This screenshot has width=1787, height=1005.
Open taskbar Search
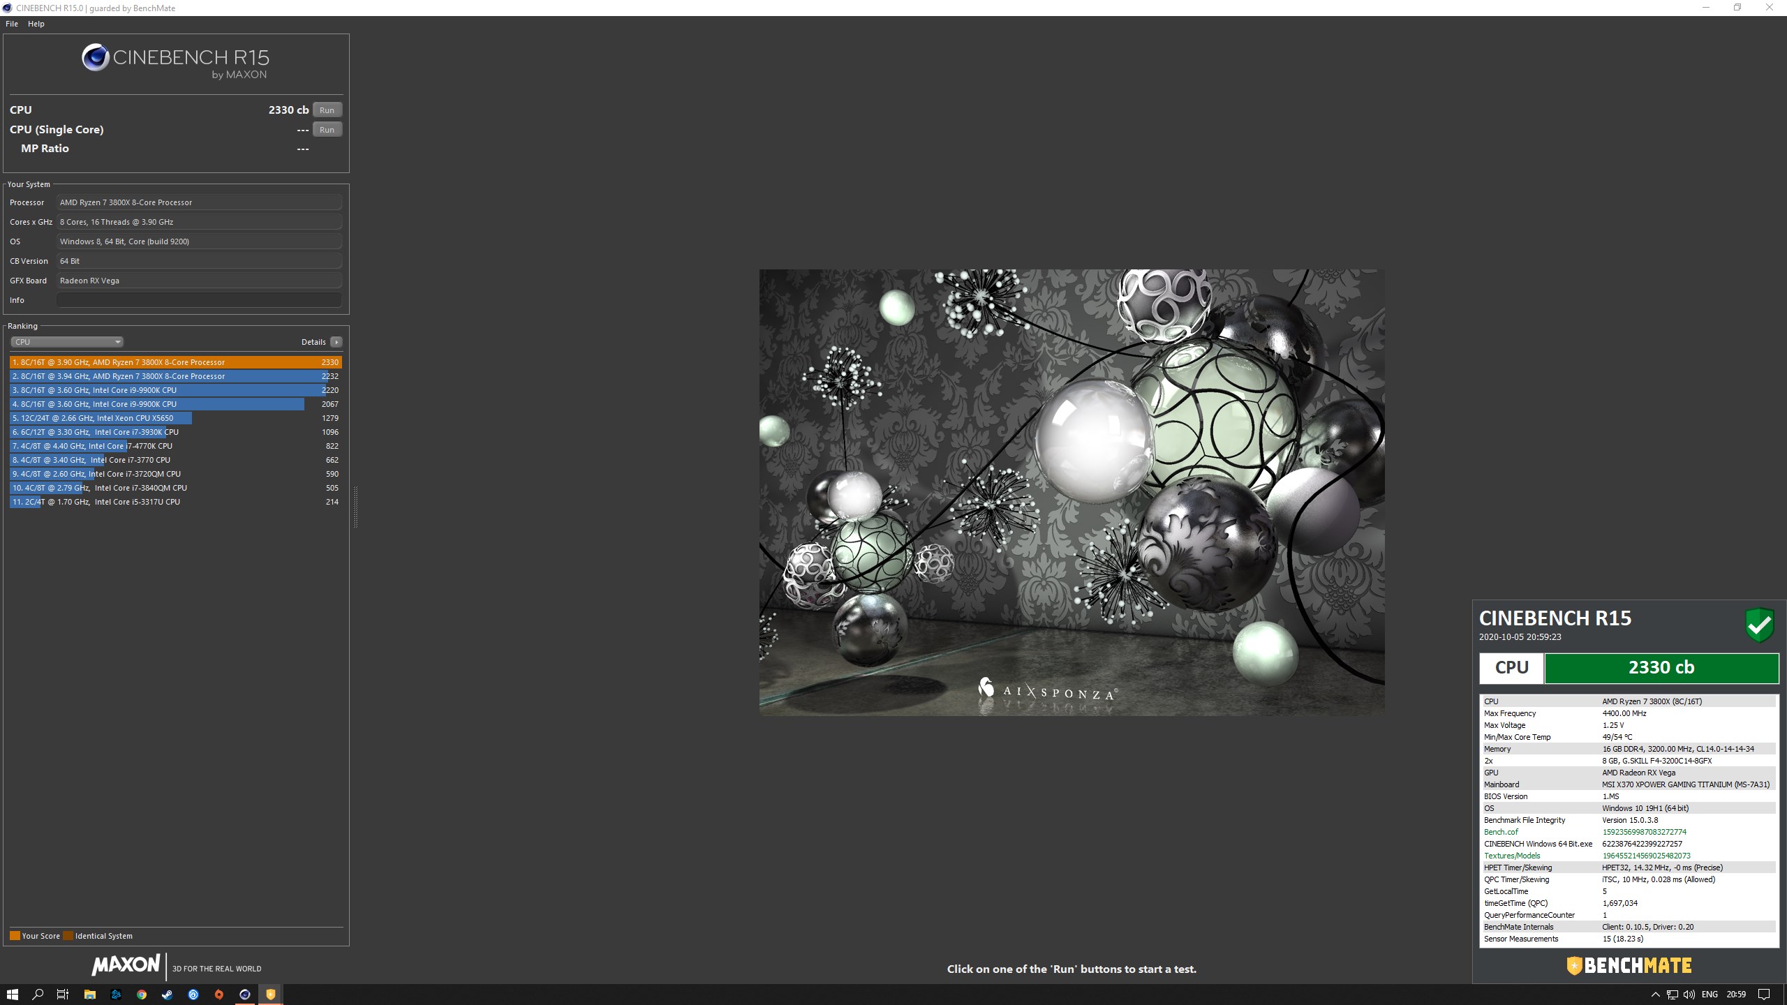coord(38,995)
